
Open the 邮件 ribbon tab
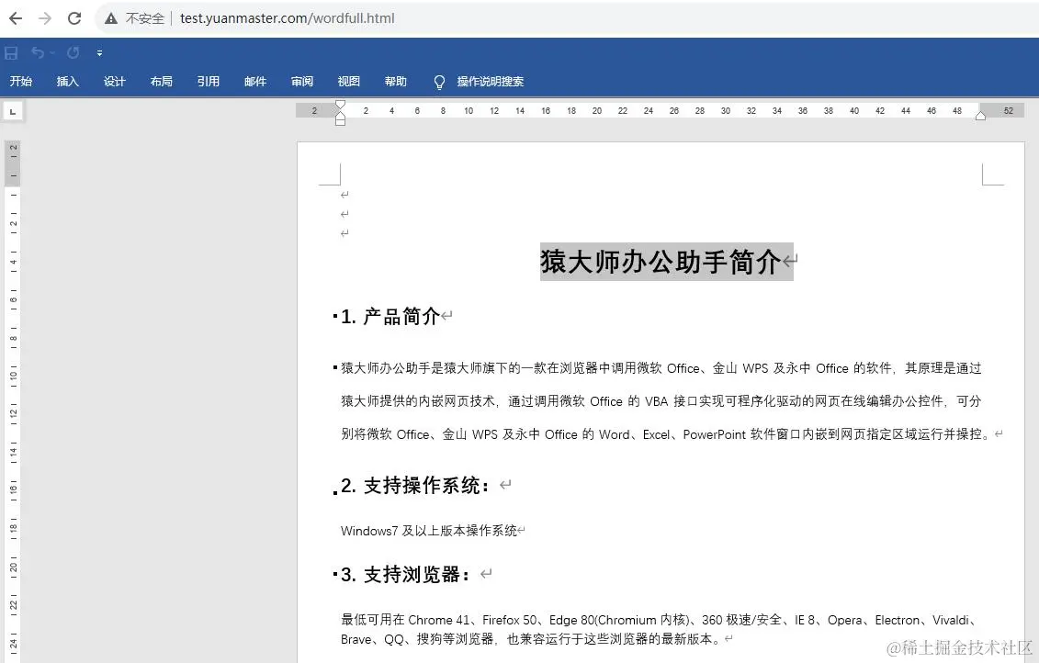click(255, 82)
